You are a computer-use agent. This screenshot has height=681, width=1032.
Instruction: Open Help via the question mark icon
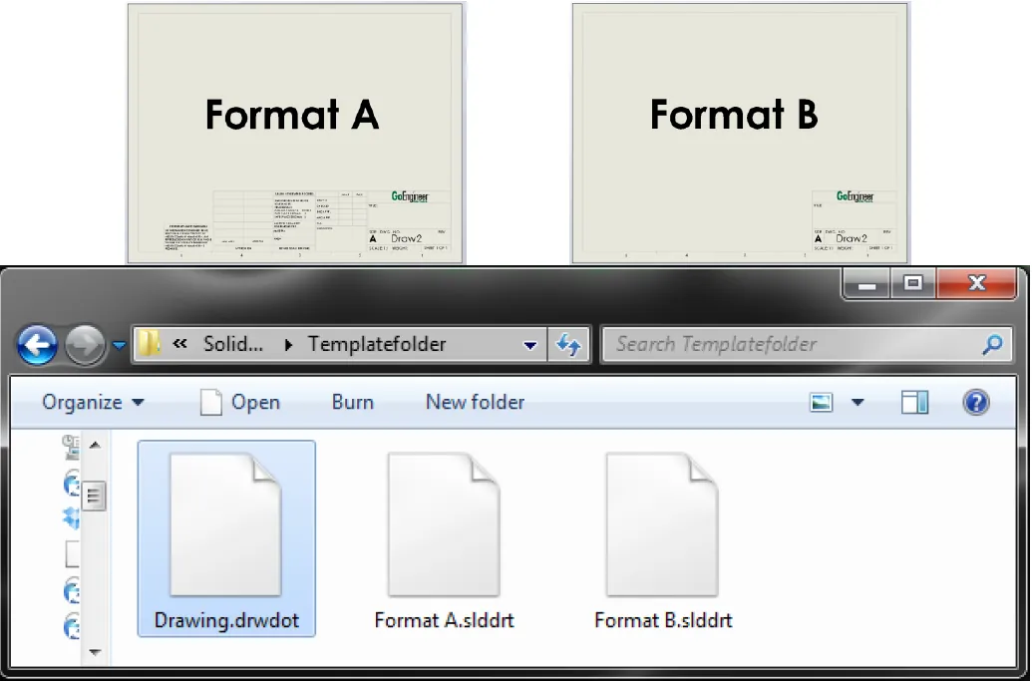tap(976, 402)
